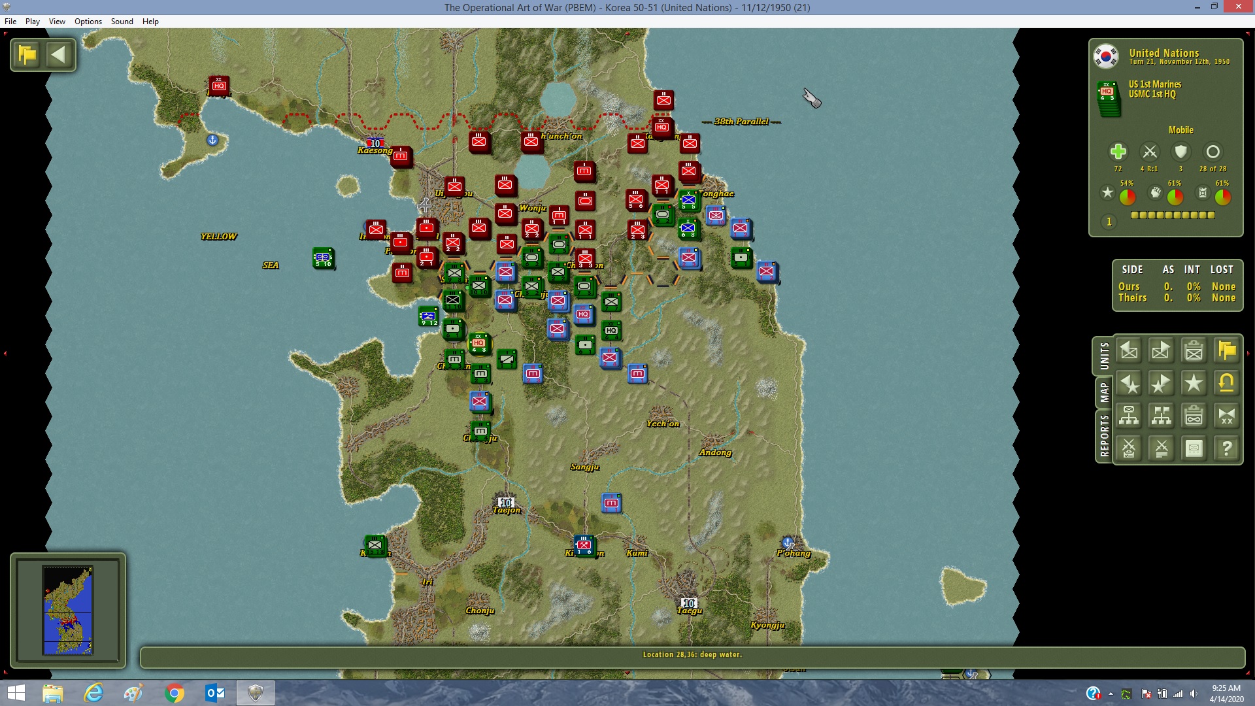
Task: Click the 54% proficiency pie chart
Action: [x=1127, y=197]
